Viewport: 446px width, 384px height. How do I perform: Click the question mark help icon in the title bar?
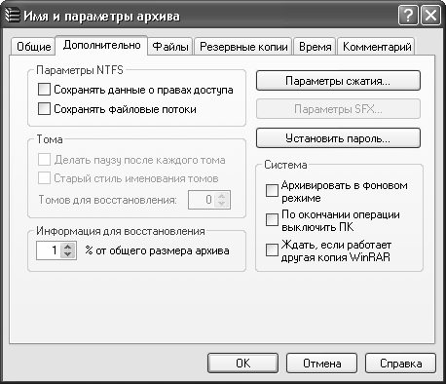click(x=408, y=16)
